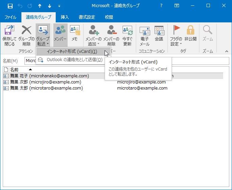Open the ファイル tab

coord(10,17)
